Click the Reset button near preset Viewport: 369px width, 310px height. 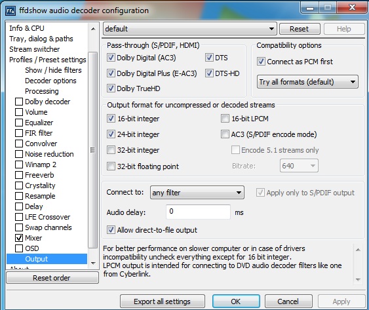pos(300,29)
